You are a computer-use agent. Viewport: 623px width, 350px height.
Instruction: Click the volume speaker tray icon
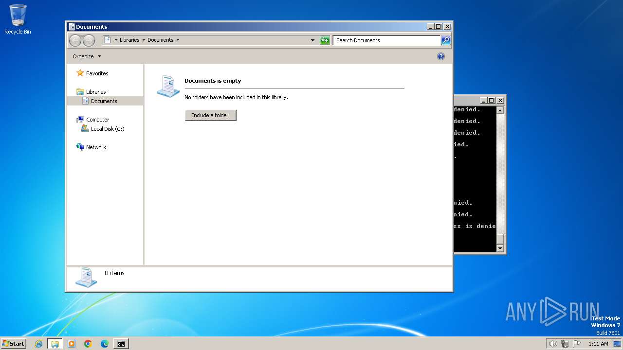coord(553,344)
